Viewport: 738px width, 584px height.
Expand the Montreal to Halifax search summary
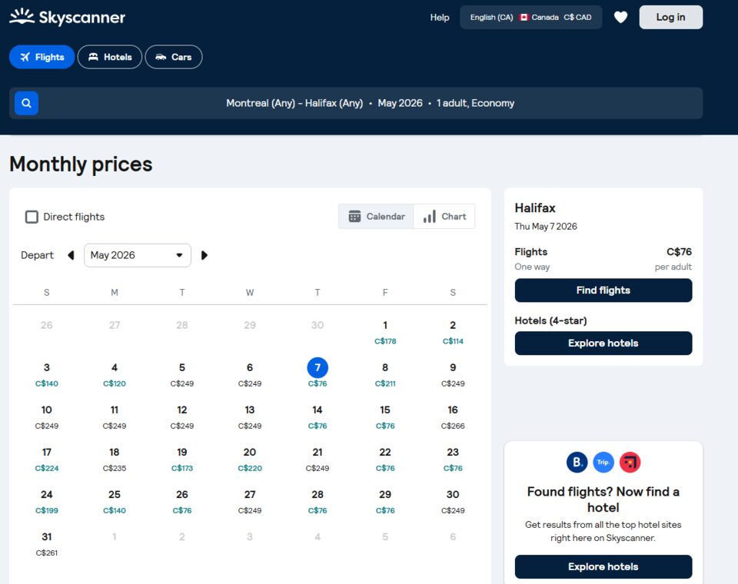pyautogui.click(x=370, y=103)
